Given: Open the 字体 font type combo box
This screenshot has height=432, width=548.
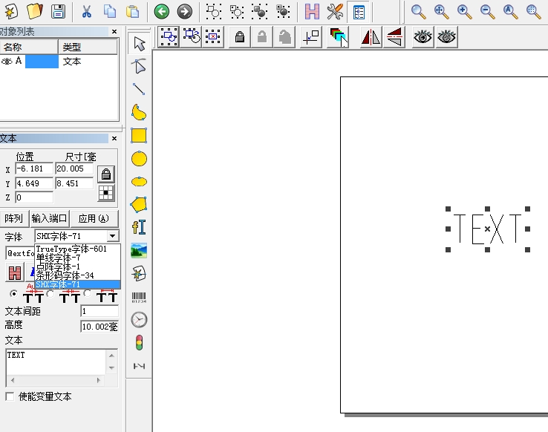Looking at the screenshot, I should (x=76, y=236).
